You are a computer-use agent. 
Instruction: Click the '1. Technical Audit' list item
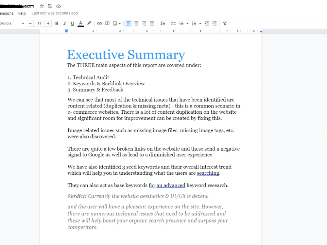pos(88,77)
